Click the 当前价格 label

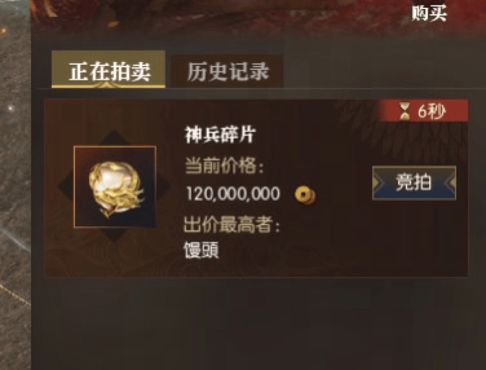coord(224,166)
